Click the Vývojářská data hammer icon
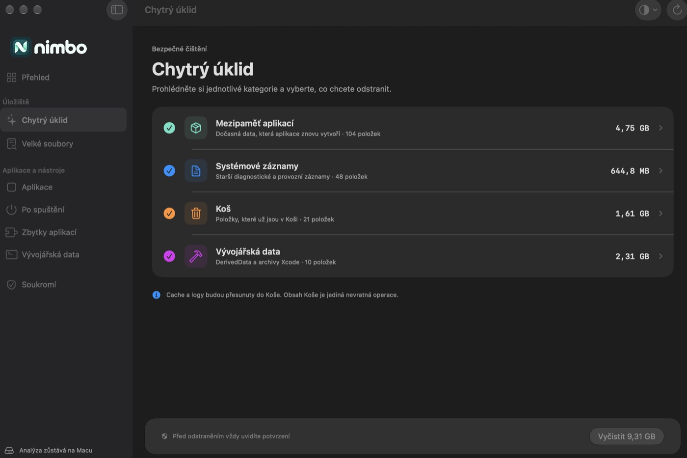Image resolution: width=687 pixels, height=458 pixels. (x=196, y=256)
